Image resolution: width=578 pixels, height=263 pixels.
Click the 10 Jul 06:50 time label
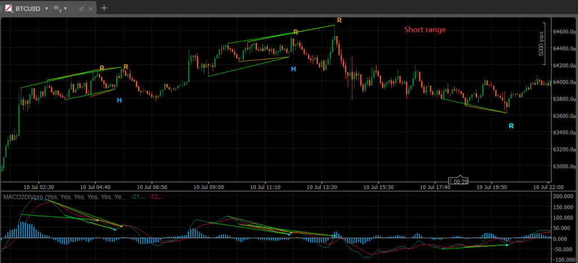tap(152, 187)
